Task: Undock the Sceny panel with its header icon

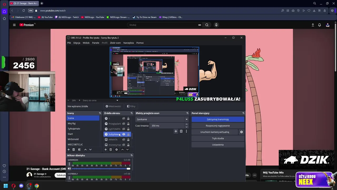Action: pyautogui.click(x=100, y=113)
